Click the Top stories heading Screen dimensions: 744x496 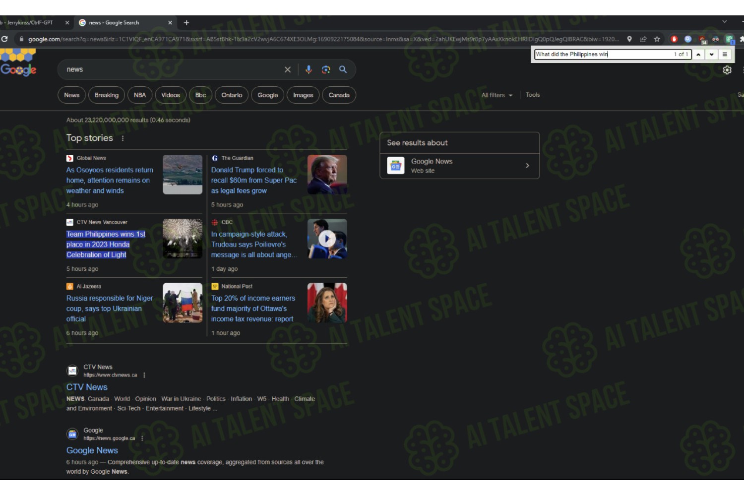(x=90, y=138)
